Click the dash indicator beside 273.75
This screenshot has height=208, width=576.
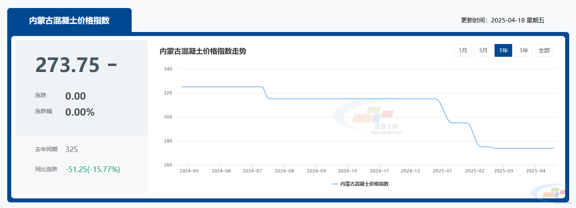[x=112, y=65]
